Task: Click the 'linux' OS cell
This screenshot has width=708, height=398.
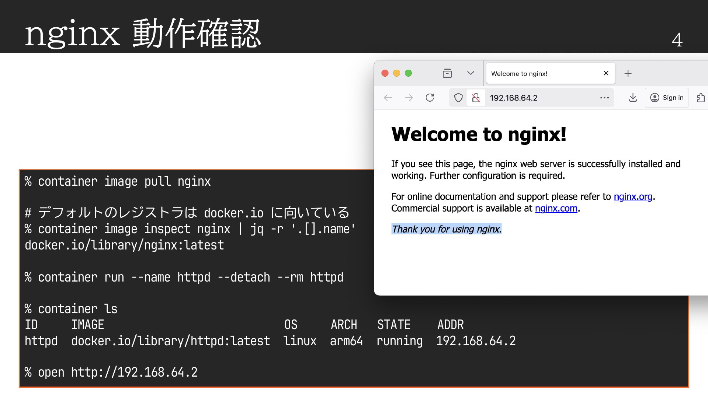Action: (x=300, y=341)
